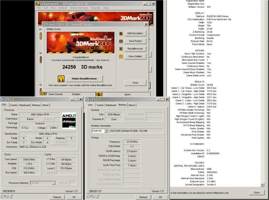Click the memory Size 1024 MBytes field
This screenshot has height=200, width=269.
[x=114, y=115]
